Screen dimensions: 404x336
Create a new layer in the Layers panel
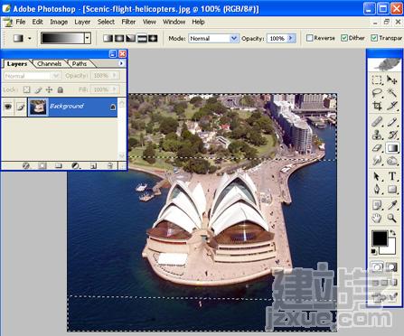click(93, 165)
